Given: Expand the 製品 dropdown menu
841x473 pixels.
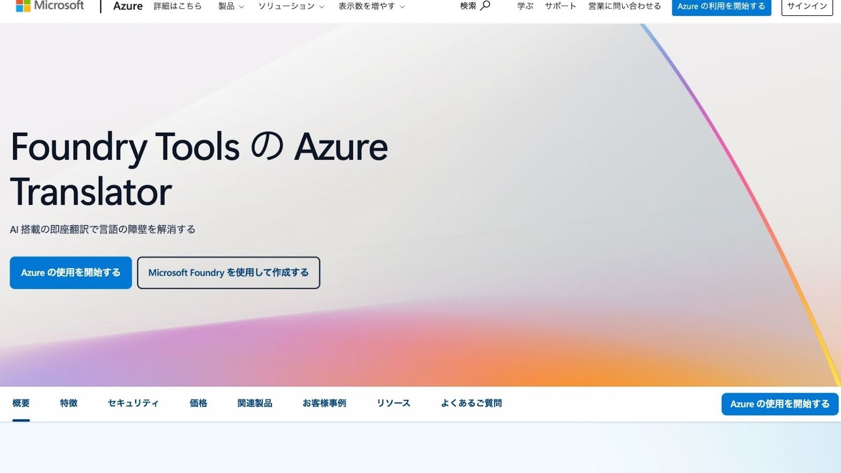Looking at the screenshot, I should point(231,6).
